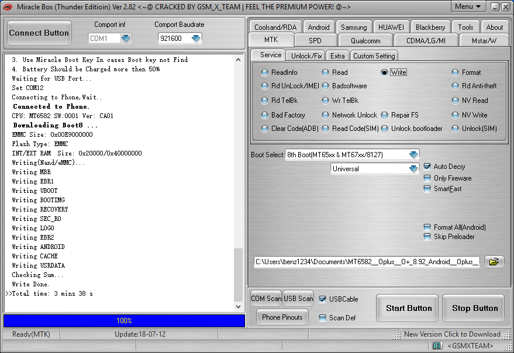
Task: Open the CDMA/LG/MI tab
Action: (x=426, y=41)
